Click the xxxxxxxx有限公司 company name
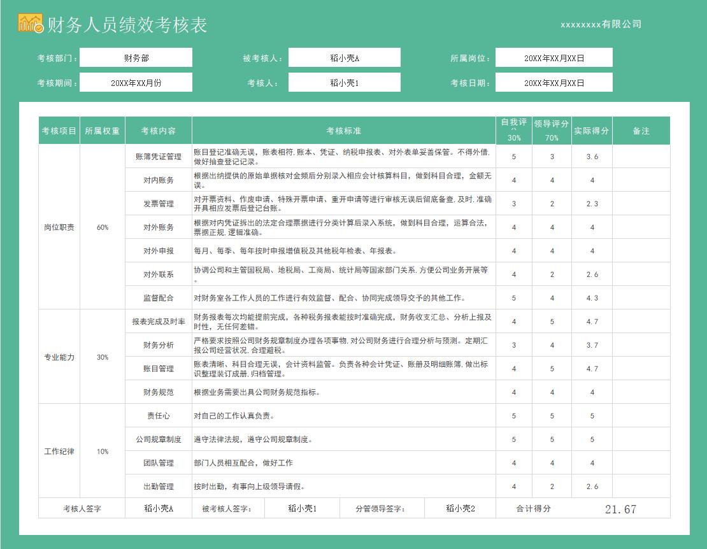 coord(601,24)
